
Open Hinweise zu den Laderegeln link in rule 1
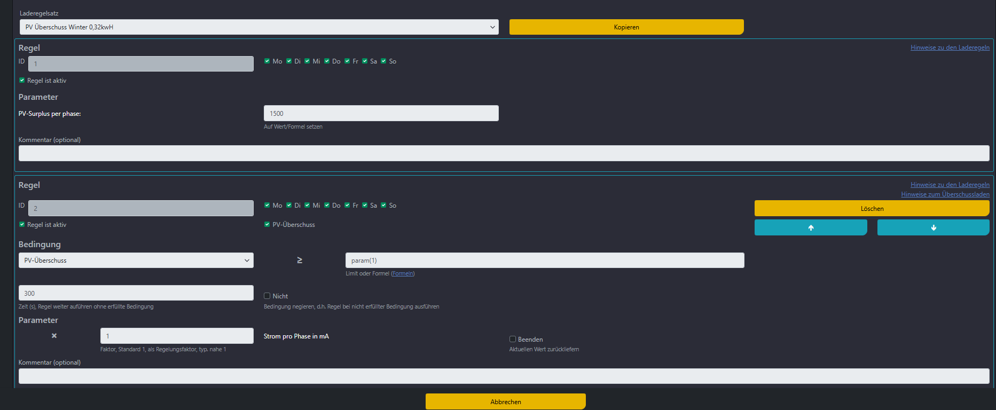(950, 48)
